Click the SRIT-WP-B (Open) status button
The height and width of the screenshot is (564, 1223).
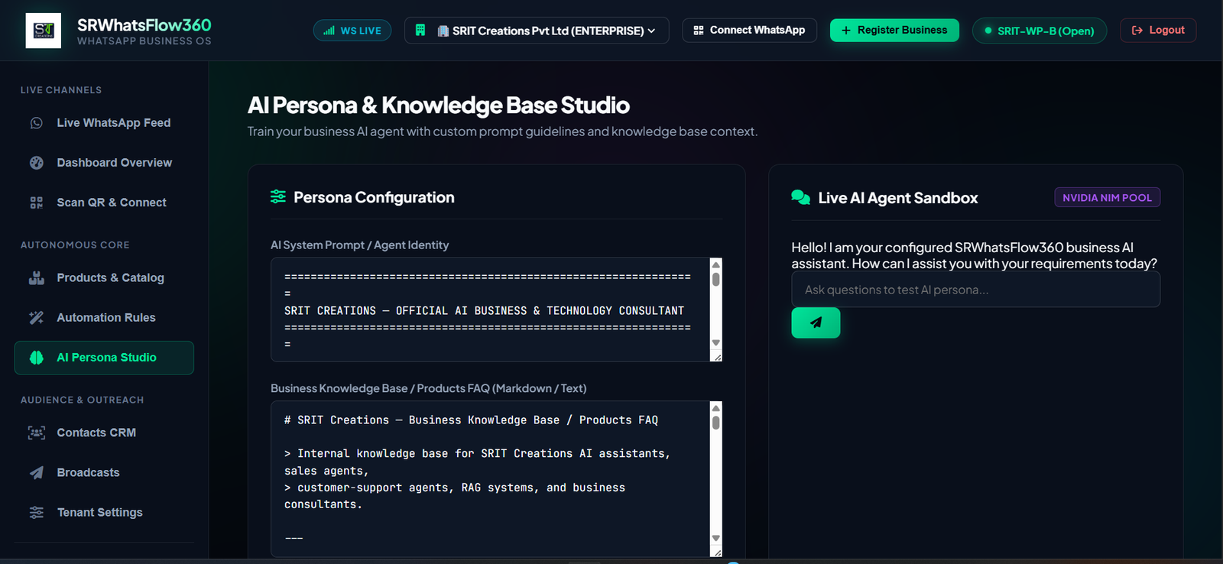1040,31
